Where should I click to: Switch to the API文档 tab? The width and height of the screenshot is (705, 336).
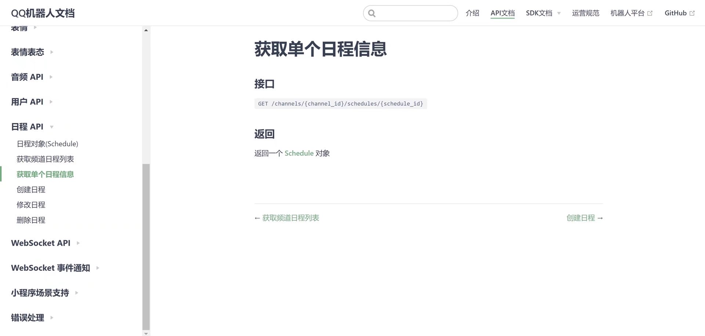pyautogui.click(x=502, y=13)
